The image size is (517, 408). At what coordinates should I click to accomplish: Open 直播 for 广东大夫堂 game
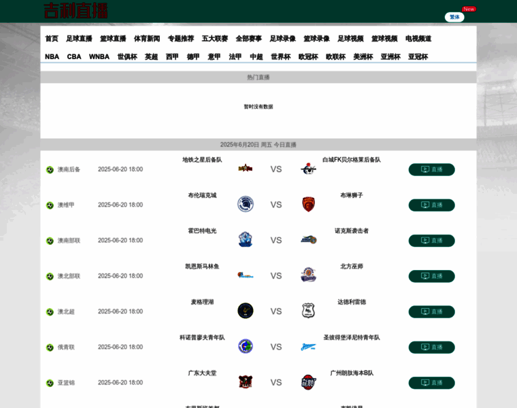tap(431, 383)
